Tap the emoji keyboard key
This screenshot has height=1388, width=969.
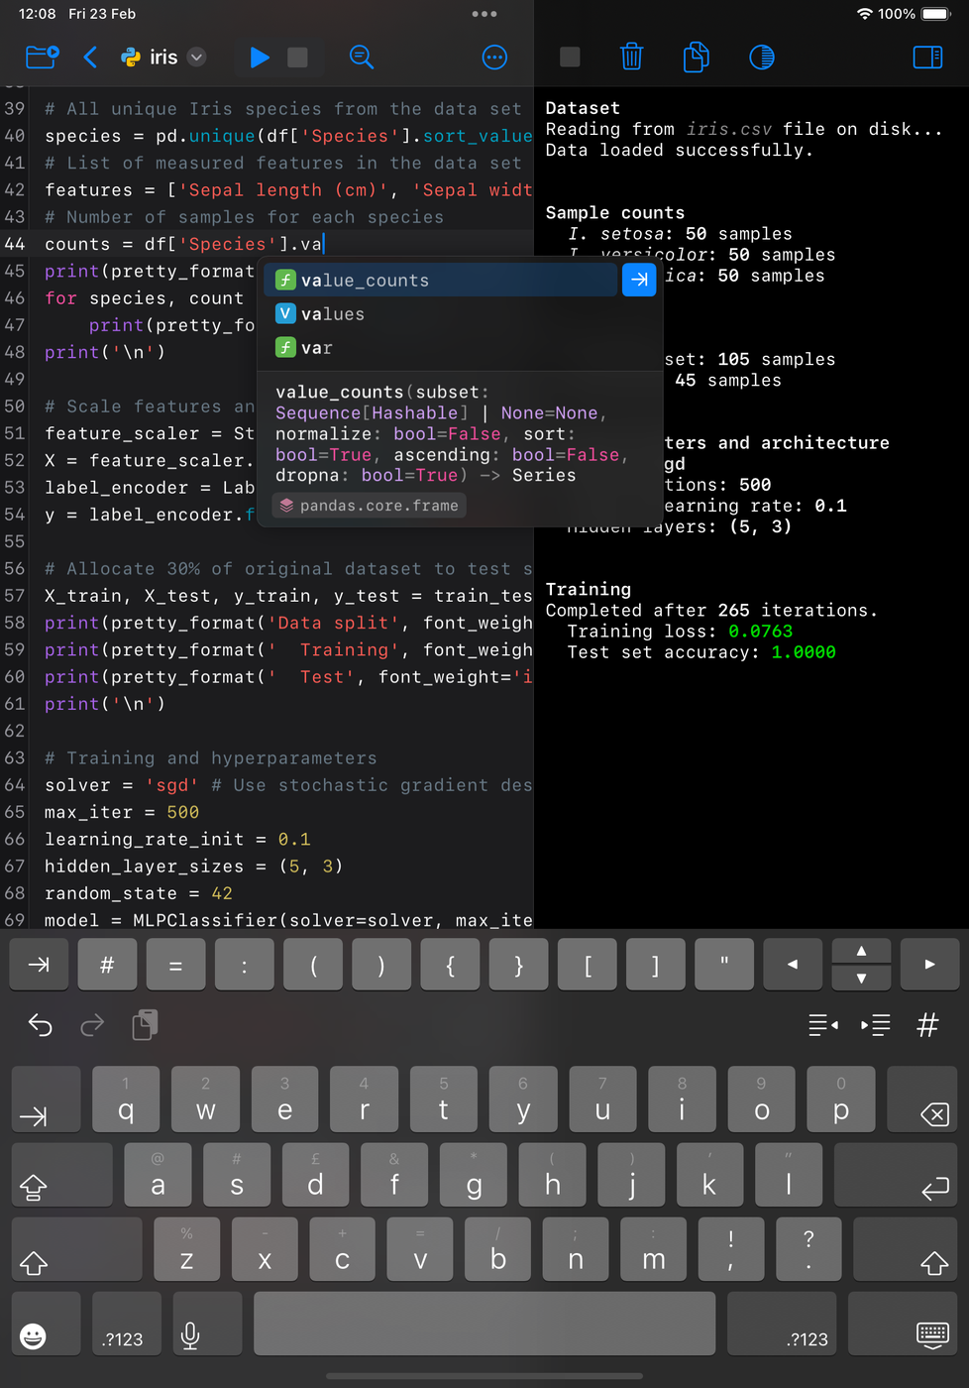coord(34,1336)
